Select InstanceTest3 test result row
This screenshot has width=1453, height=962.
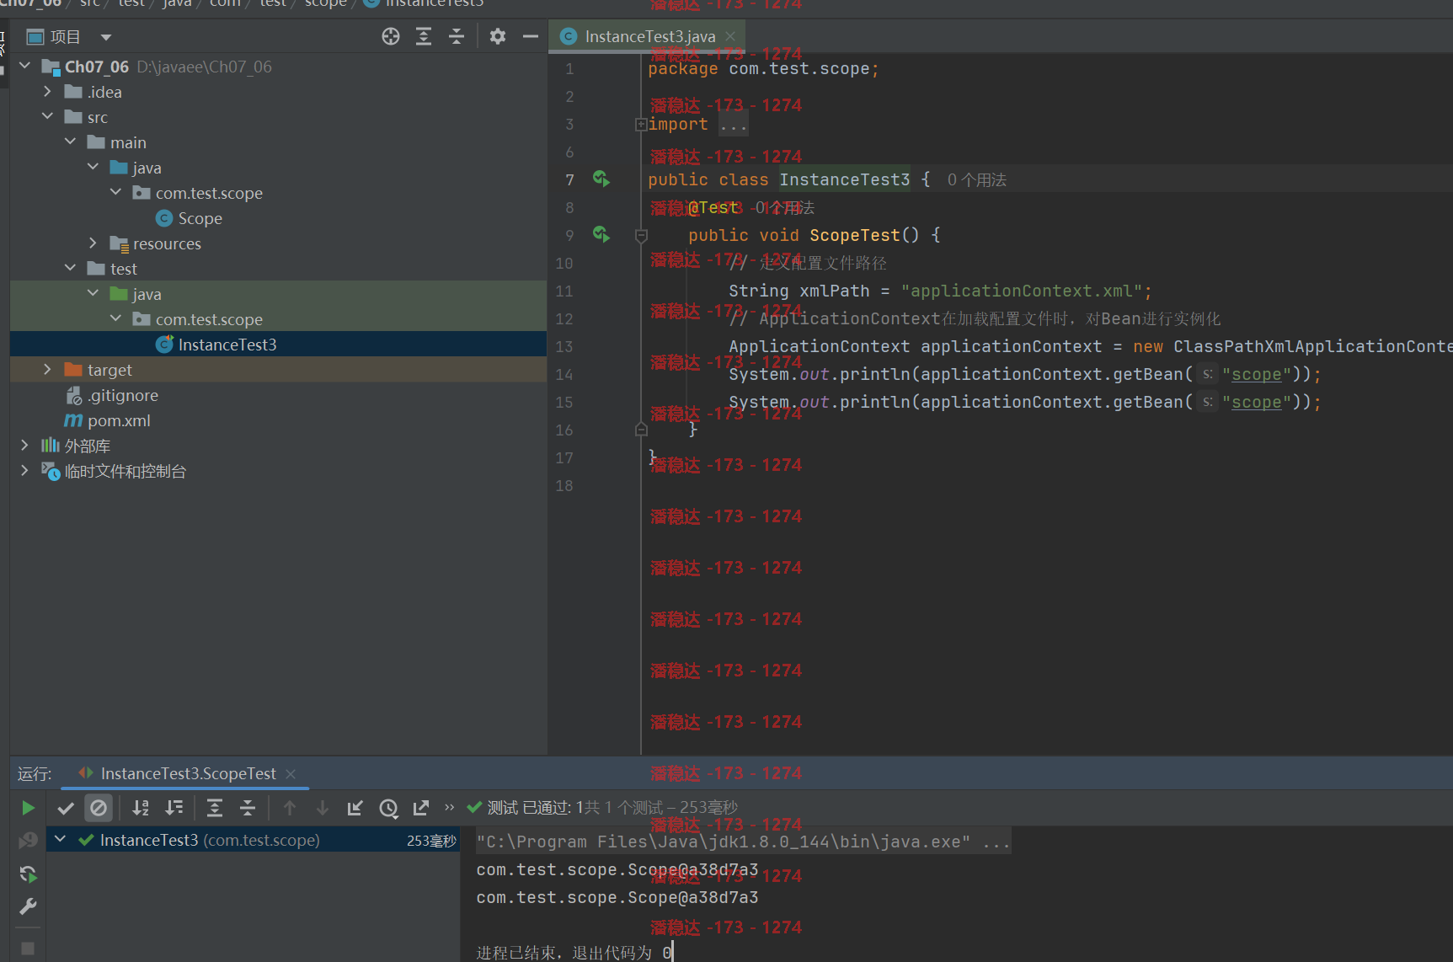pyautogui.click(x=254, y=840)
